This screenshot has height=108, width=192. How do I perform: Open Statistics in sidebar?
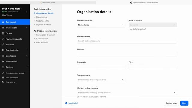(x=15, y=45)
